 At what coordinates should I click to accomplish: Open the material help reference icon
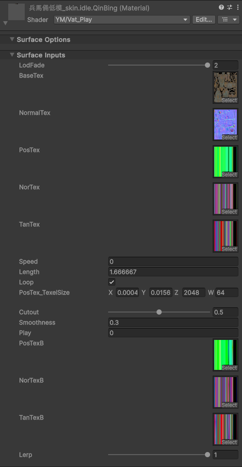coord(221,7)
